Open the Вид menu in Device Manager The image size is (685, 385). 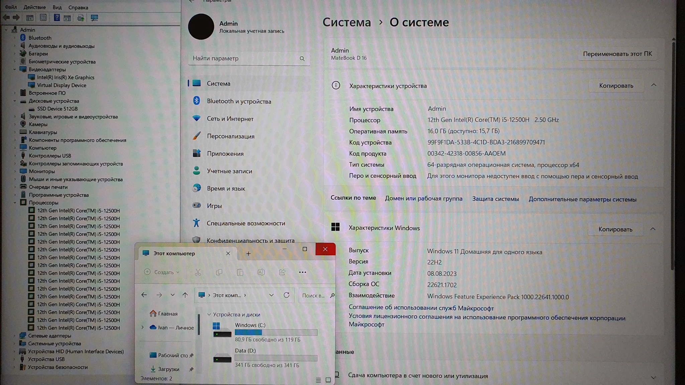click(x=57, y=7)
